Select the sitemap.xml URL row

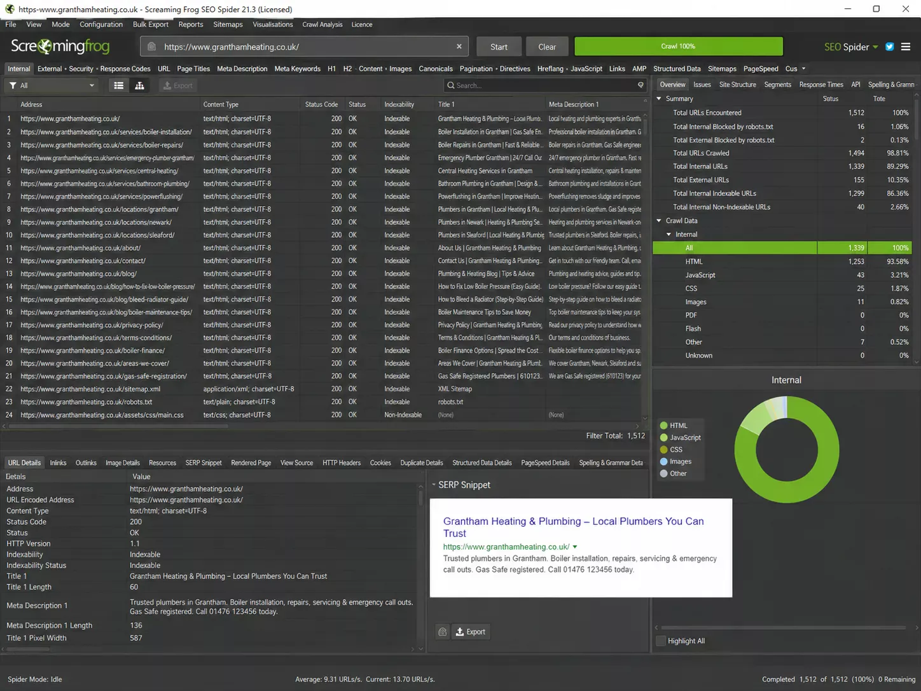click(x=324, y=389)
